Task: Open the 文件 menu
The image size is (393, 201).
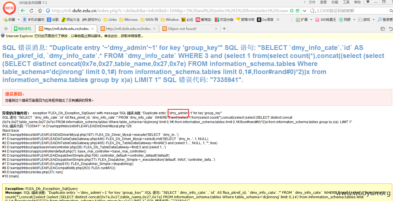Action: [x=312, y=2]
